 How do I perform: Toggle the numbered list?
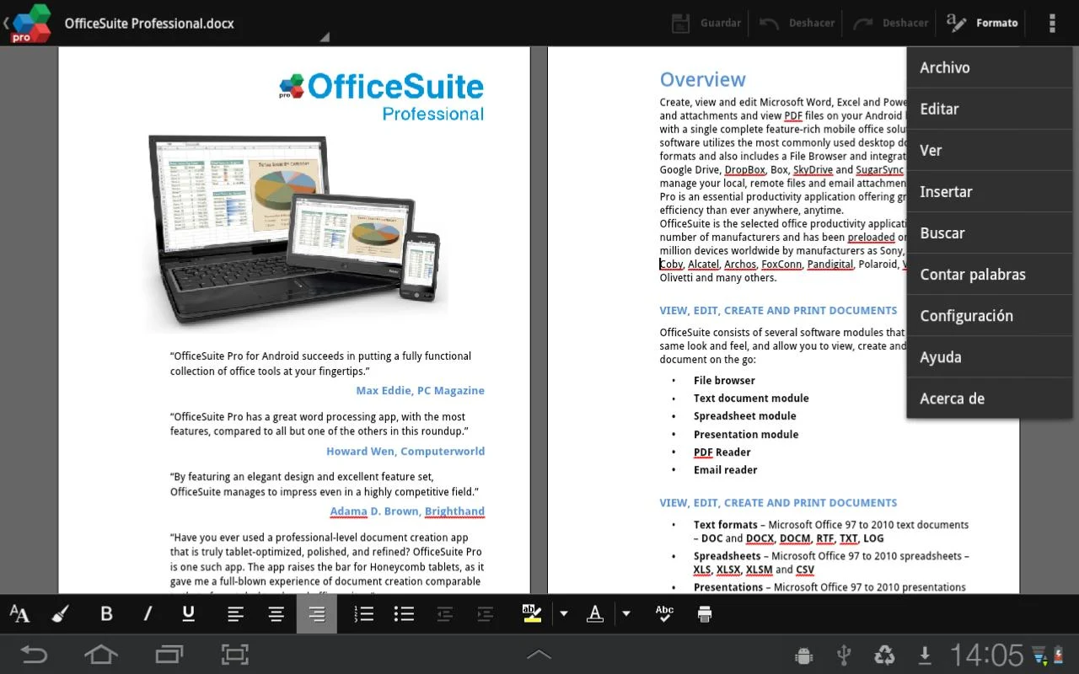coord(363,614)
